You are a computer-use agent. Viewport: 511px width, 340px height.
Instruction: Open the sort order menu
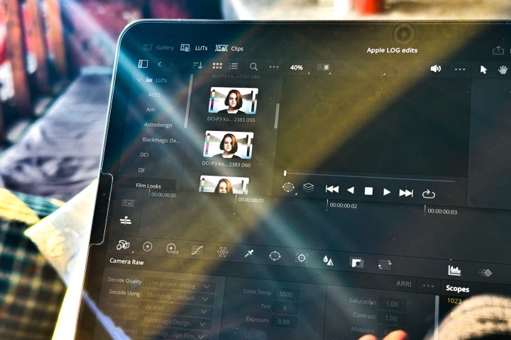[197, 65]
